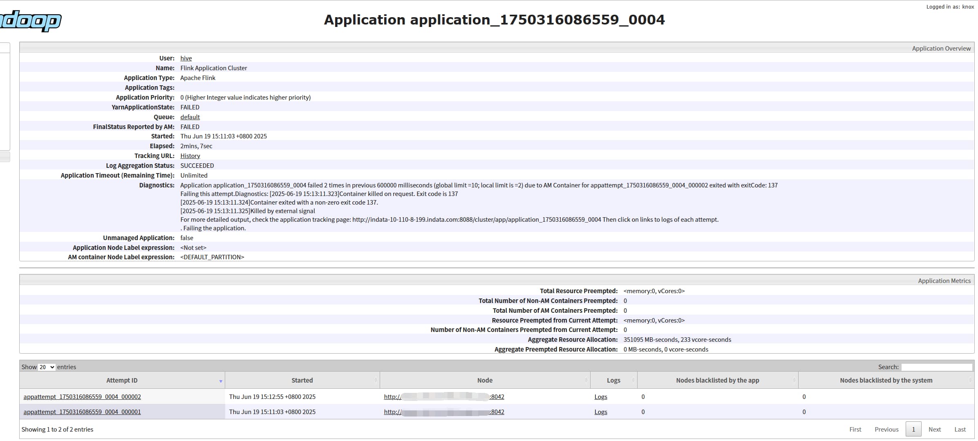This screenshot has width=978, height=441.
Task: Go to Next page of entries
Action: (935, 430)
